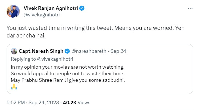View the 40.2K Views count
Image resolution: width=204 pixels, height=111 pixels.
77,103
